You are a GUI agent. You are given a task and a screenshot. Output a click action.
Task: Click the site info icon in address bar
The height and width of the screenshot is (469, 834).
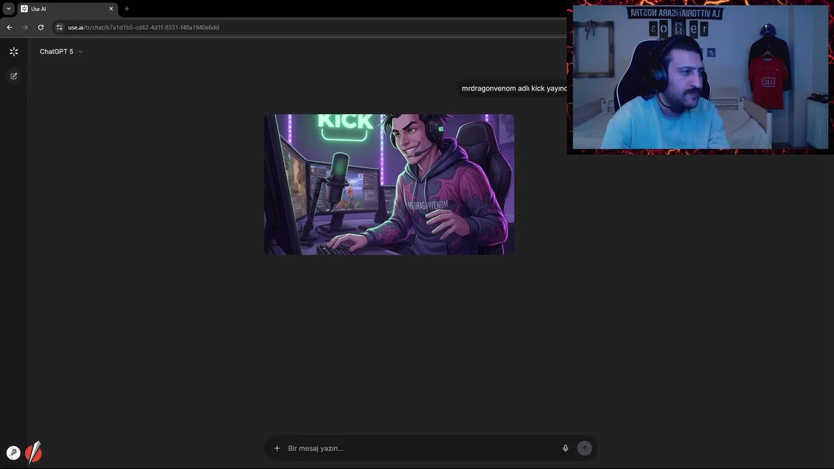click(59, 27)
